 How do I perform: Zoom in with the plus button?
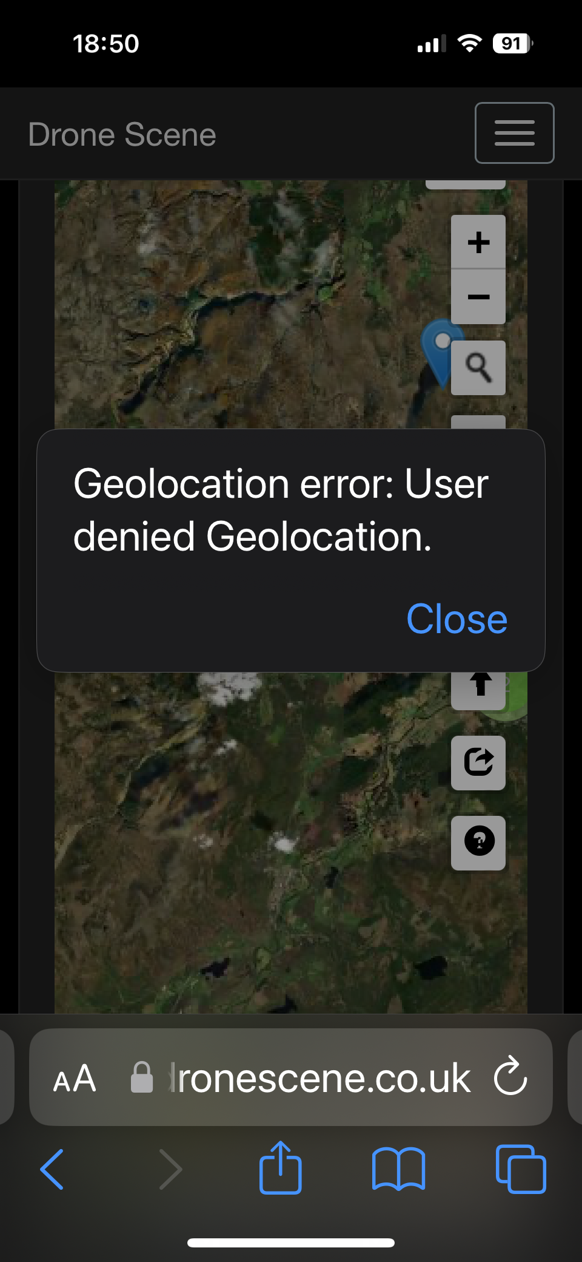478,242
